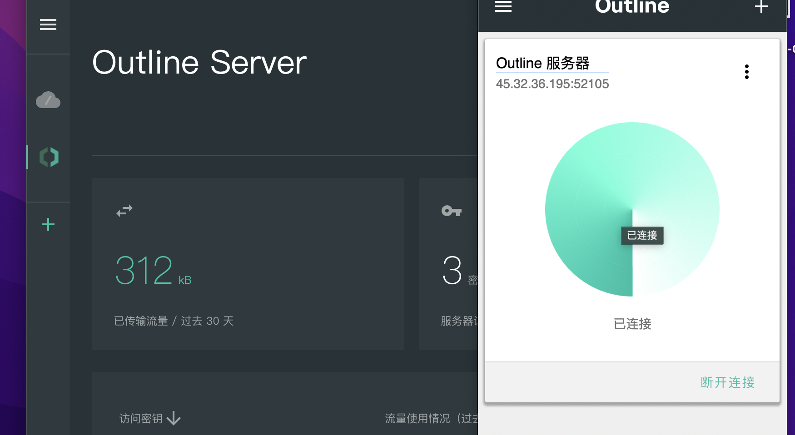Select the cloud servers icon in the sidebar
The image size is (795, 435).
pyautogui.click(x=48, y=100)
